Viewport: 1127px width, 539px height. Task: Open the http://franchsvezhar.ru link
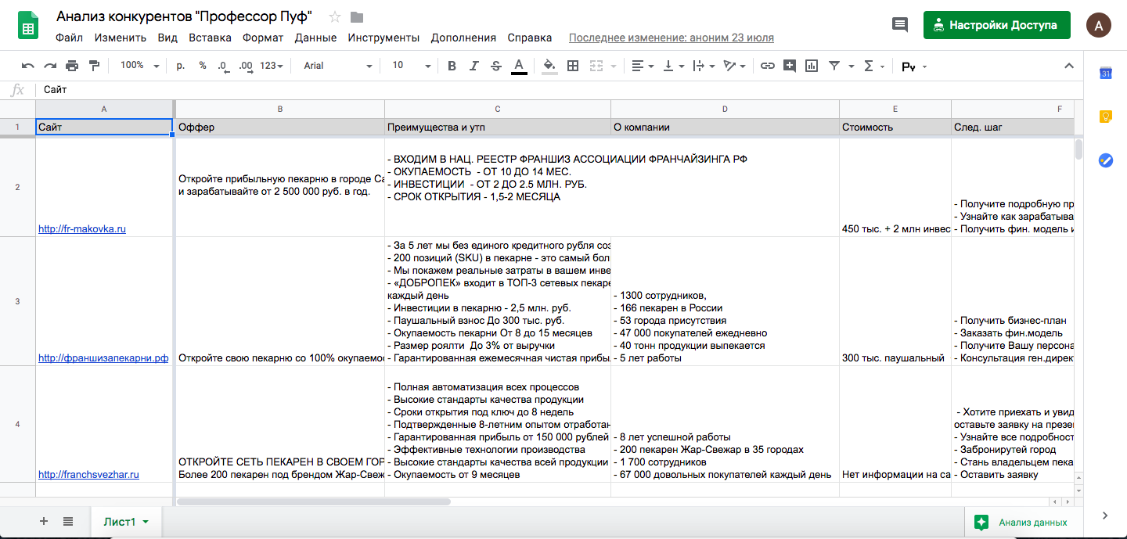point(88,474)
